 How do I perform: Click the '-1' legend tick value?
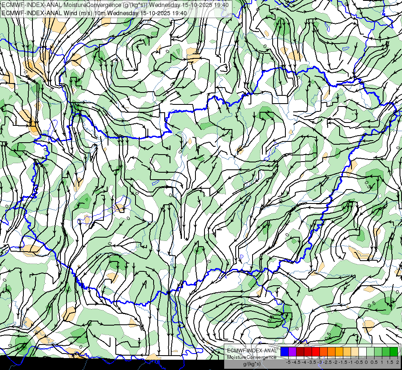pyautogui.click(x=351, y=362)
